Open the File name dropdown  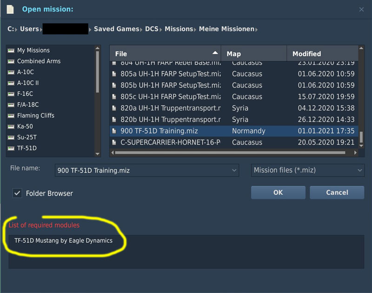click(234, 170)
